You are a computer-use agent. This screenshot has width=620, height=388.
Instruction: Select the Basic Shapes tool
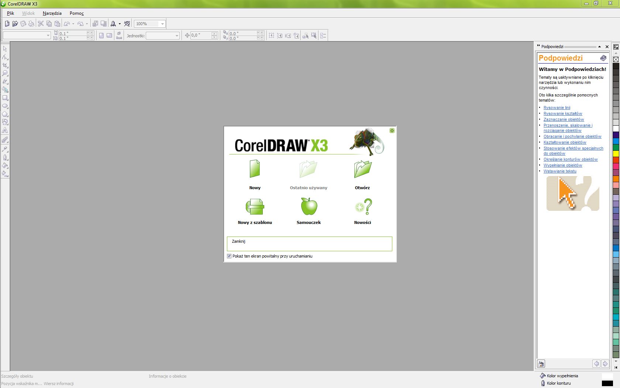coord(5,122)
